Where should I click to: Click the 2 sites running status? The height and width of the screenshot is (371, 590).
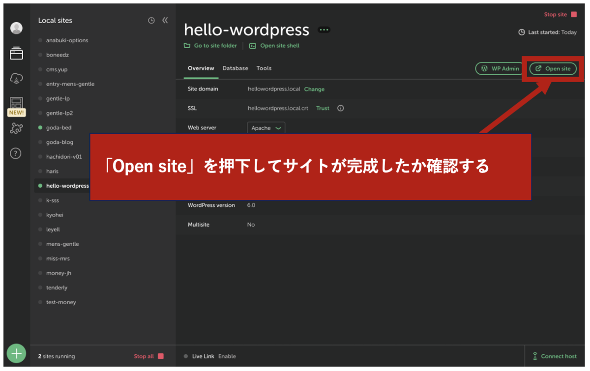(57, 356)
